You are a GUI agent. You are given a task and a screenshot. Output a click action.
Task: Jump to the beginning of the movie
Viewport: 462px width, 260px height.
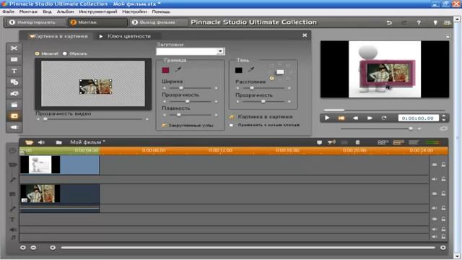[x=341, y=118]
